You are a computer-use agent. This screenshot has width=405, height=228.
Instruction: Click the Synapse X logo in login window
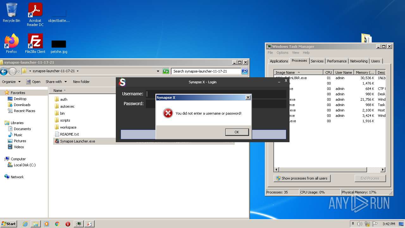122,82
